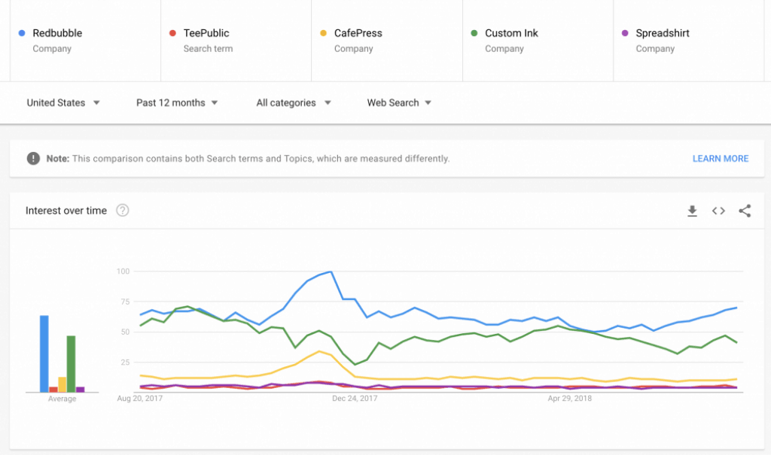
Task: Open the Web Search type dropdown
Action: click(x=399, y=103)
